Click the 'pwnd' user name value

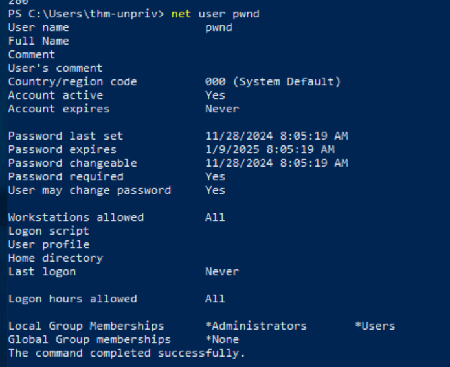(x=218, y=28)
